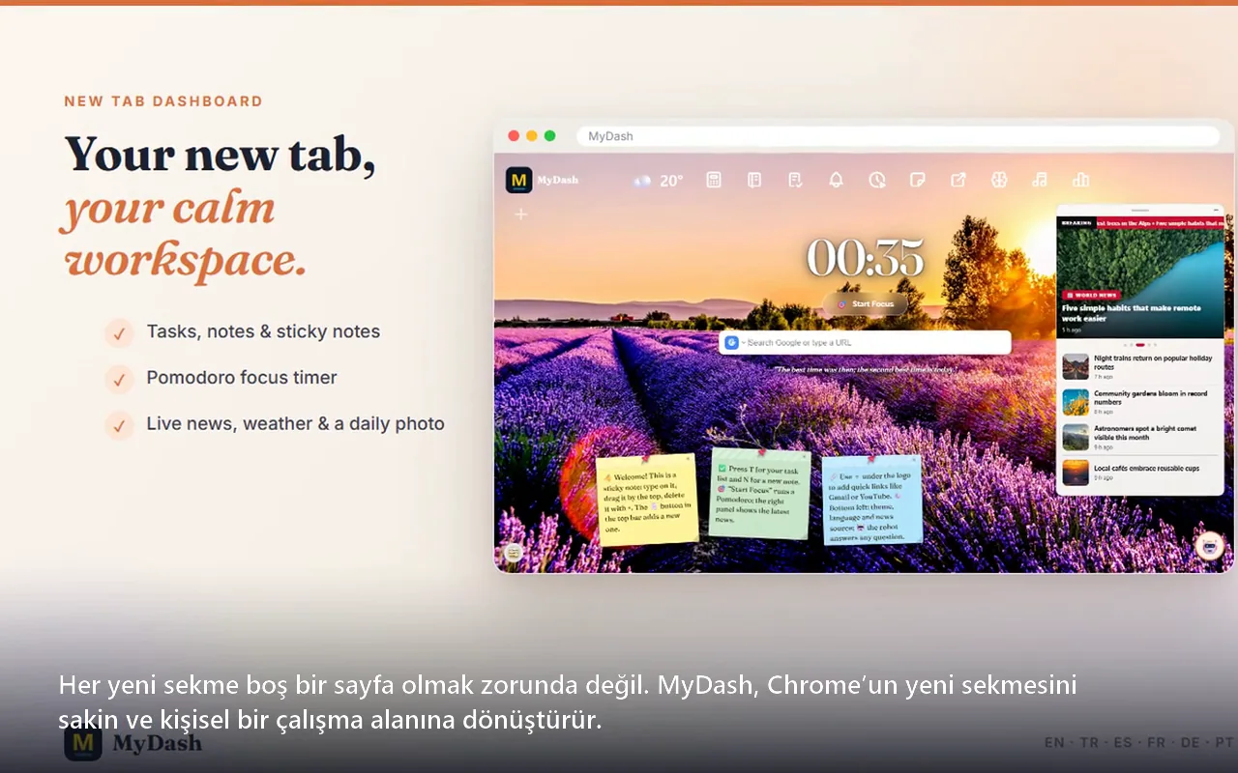This screenshot has height=773, width=1238.
Task: Select the blue quick links sticky note
Action: (872, 500)
